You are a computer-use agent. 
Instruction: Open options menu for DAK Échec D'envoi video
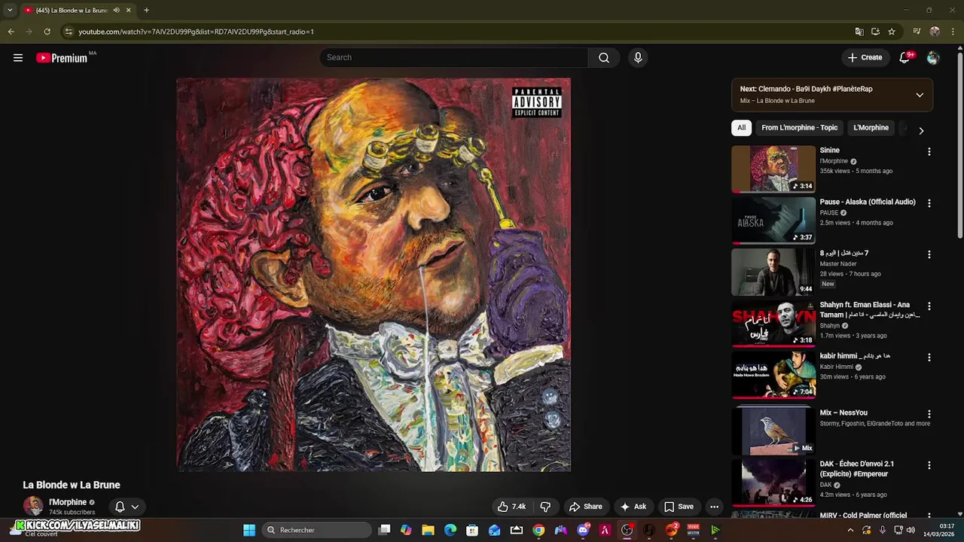pos(929,465)
